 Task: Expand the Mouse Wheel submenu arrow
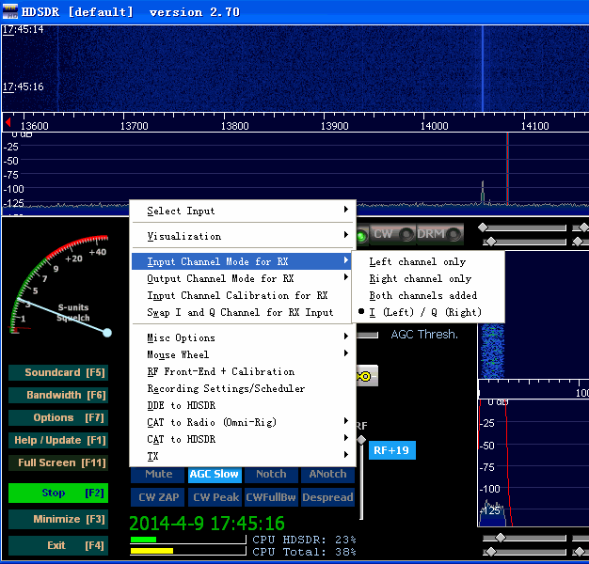(x=346, y=353)
